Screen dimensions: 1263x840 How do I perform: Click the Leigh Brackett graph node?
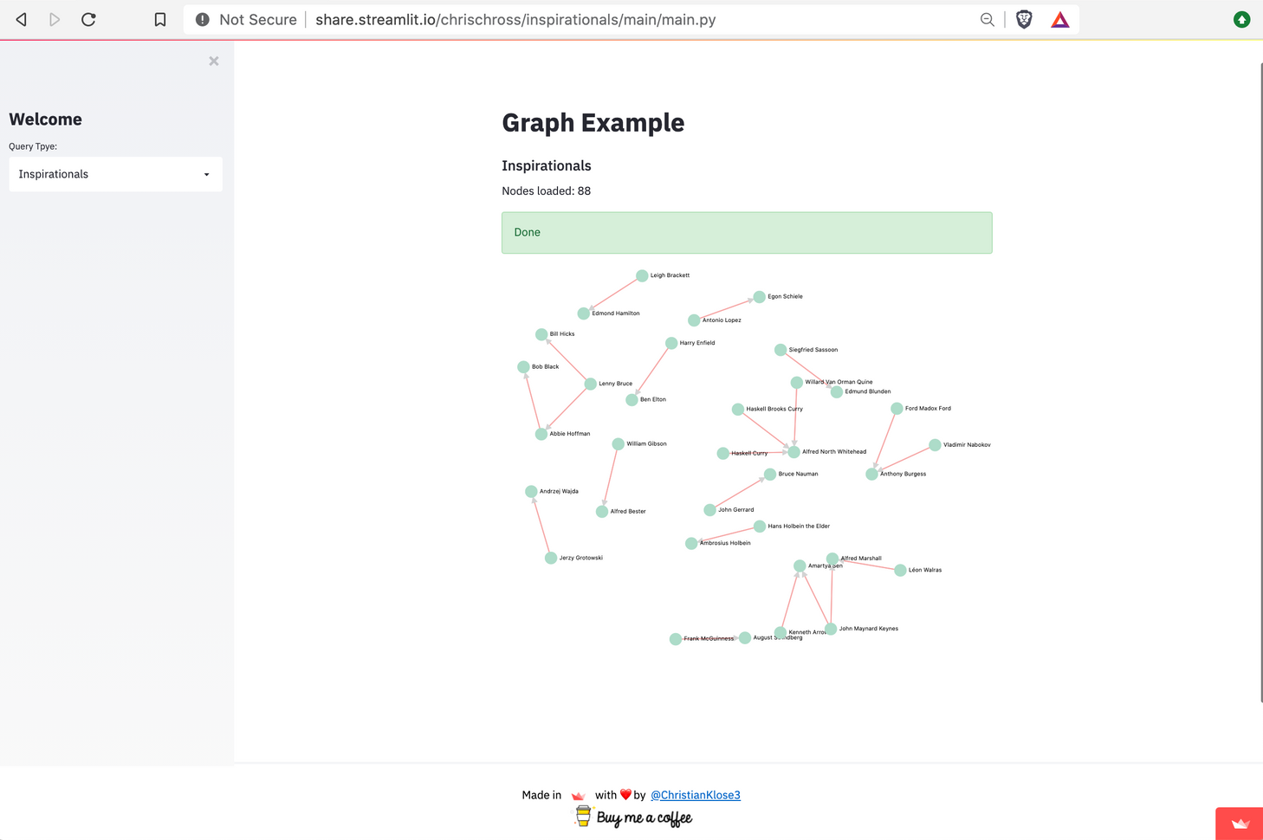click(642, 275)
